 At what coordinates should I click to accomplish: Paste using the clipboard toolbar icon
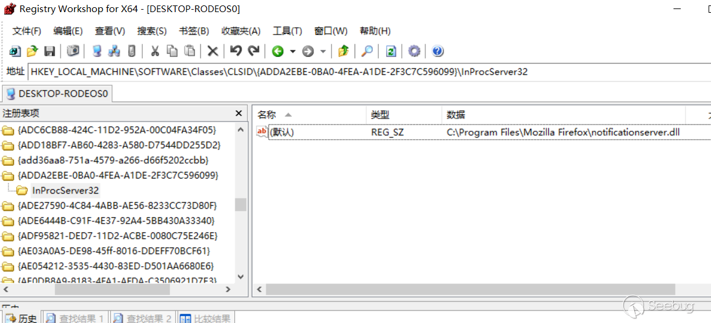pyautogui.click(x=190, y=51)
